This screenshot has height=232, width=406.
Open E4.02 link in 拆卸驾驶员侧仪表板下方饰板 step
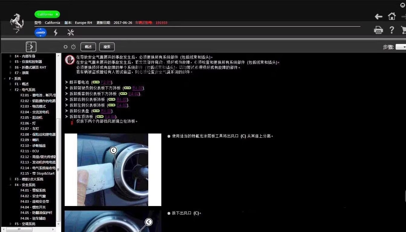137,88
